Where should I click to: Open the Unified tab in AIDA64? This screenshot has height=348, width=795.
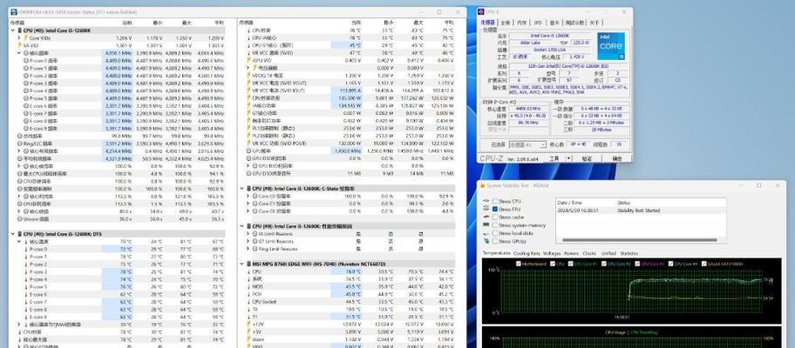coord(608,253)
